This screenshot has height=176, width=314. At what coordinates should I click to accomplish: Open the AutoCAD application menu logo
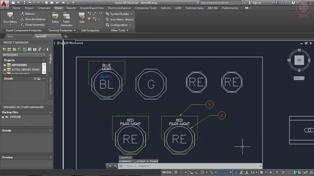[4, 4]
